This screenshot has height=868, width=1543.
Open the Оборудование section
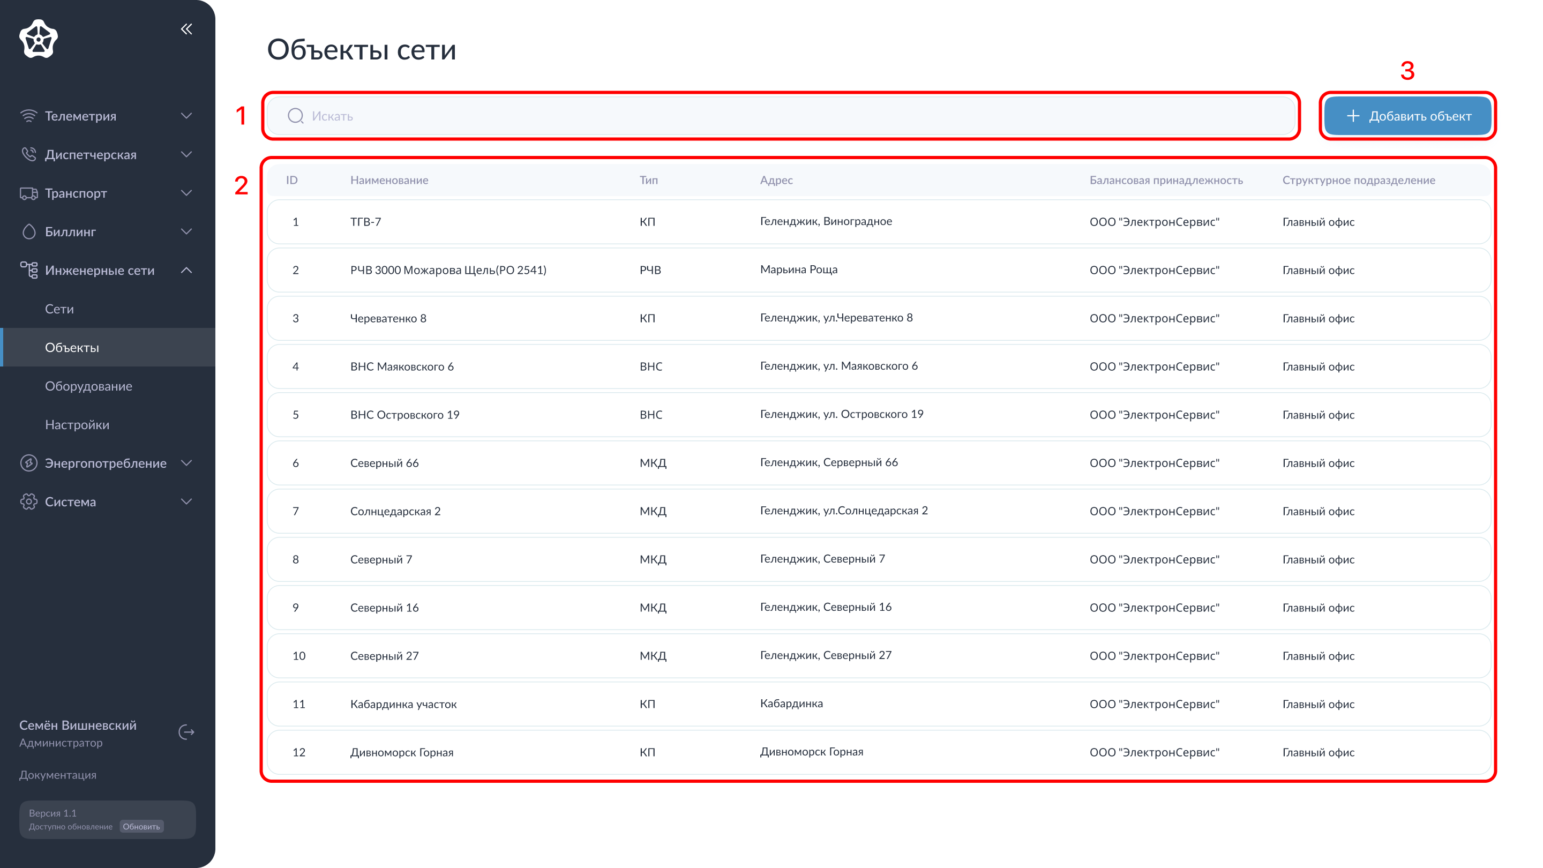(88, 386)
